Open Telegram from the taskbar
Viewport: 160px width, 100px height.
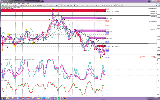pos(44,98)
